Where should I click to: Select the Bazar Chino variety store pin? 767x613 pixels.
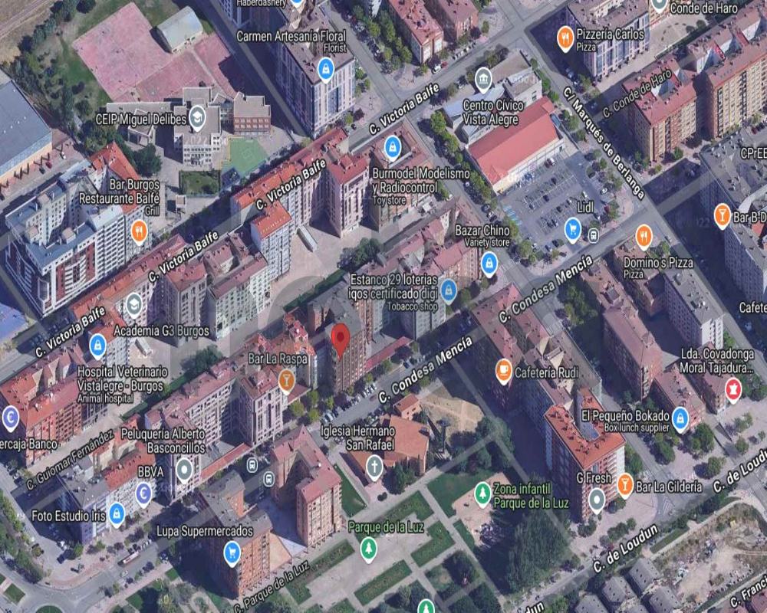489,264
